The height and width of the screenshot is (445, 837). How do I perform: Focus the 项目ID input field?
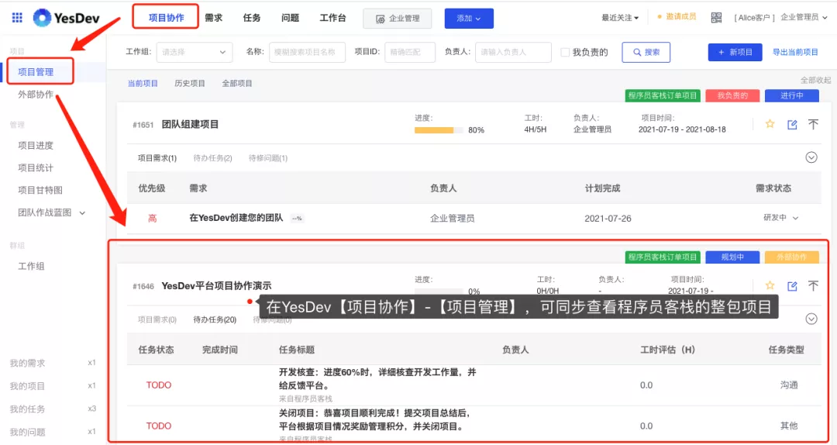(410, 53)
